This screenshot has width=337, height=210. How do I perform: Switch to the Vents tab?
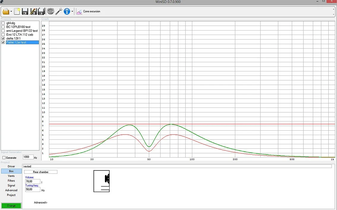[11, 176]
